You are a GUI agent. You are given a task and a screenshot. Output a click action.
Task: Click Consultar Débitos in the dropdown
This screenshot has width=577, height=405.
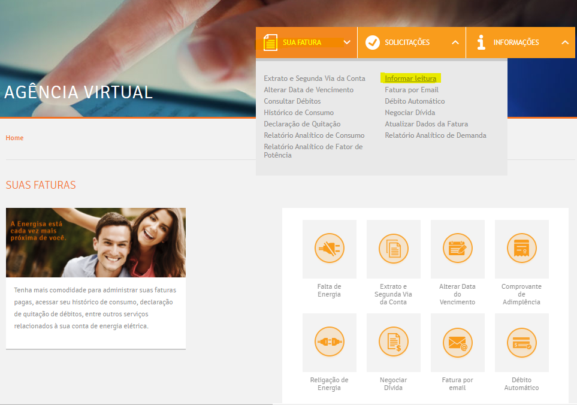tap(292, 101)
